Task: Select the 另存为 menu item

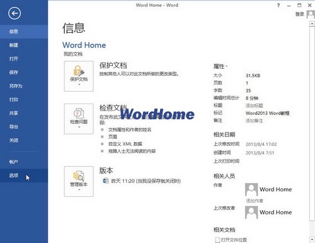Action: tap(24, 86)
